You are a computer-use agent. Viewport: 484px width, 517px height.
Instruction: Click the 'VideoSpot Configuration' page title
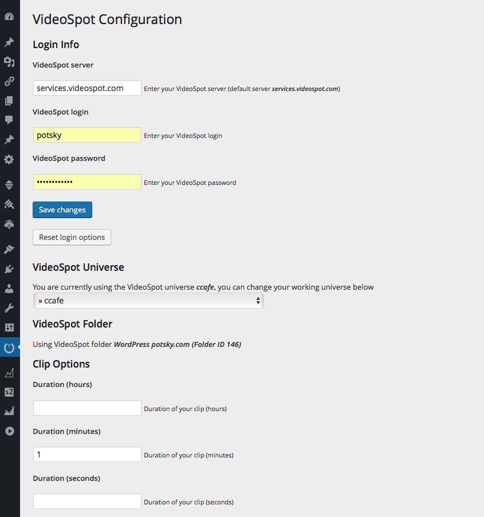point(107,19)
